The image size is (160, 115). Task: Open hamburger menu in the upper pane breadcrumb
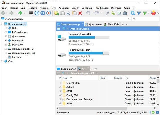click(x=59, y=29)
